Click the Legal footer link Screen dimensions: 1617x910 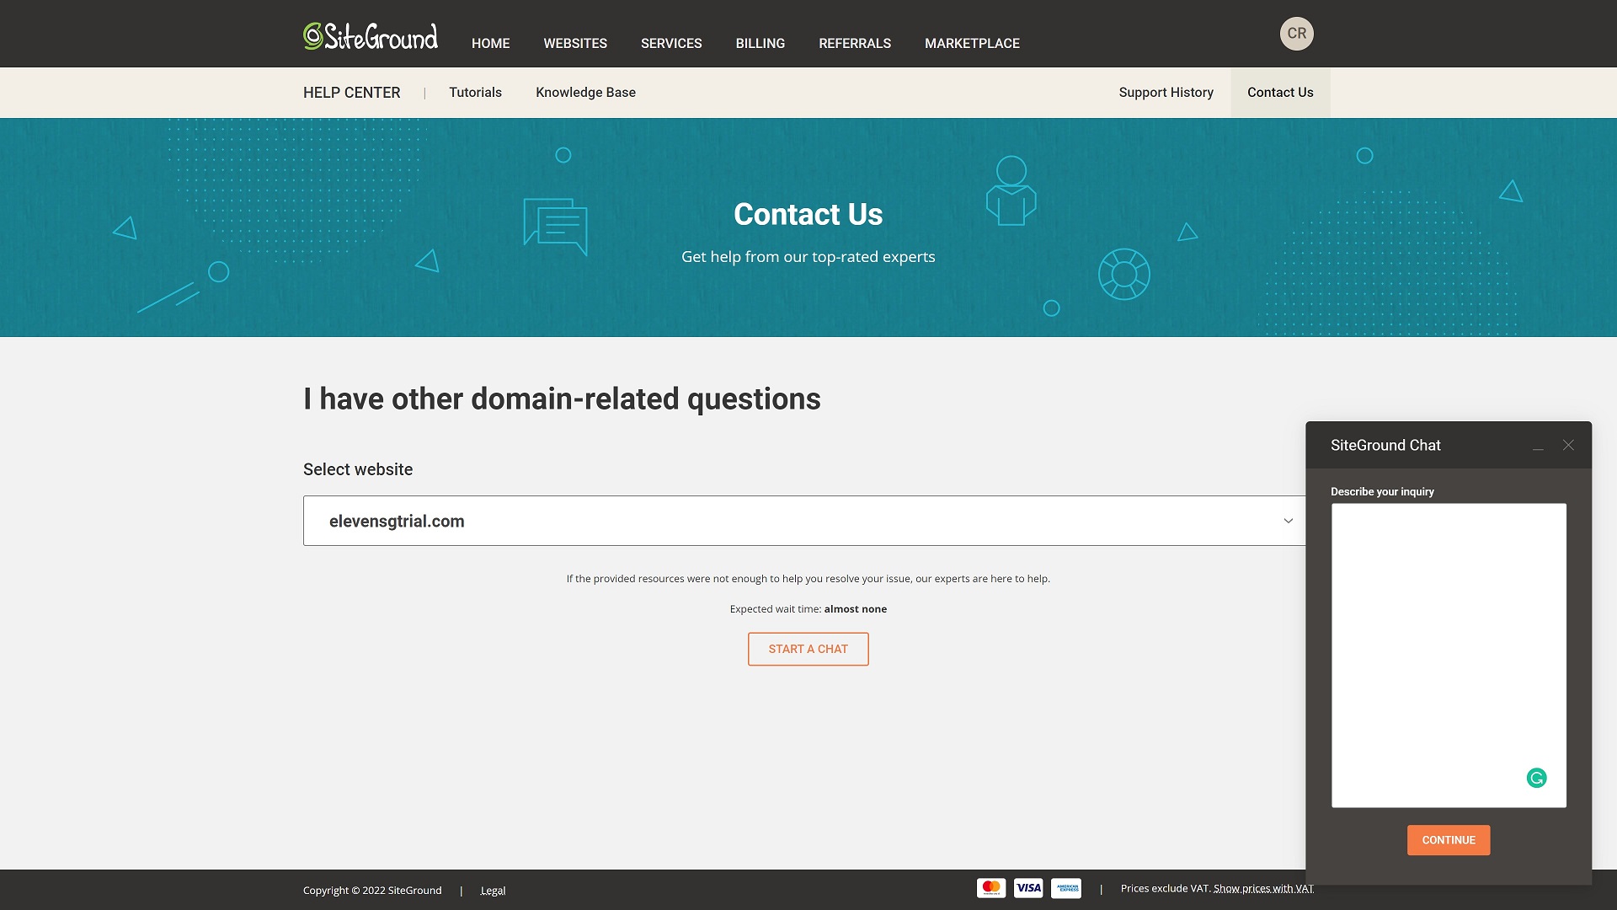493,889
